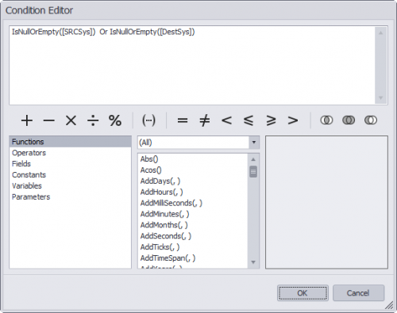Select the Fields category
397x313 pixels.
71,164
